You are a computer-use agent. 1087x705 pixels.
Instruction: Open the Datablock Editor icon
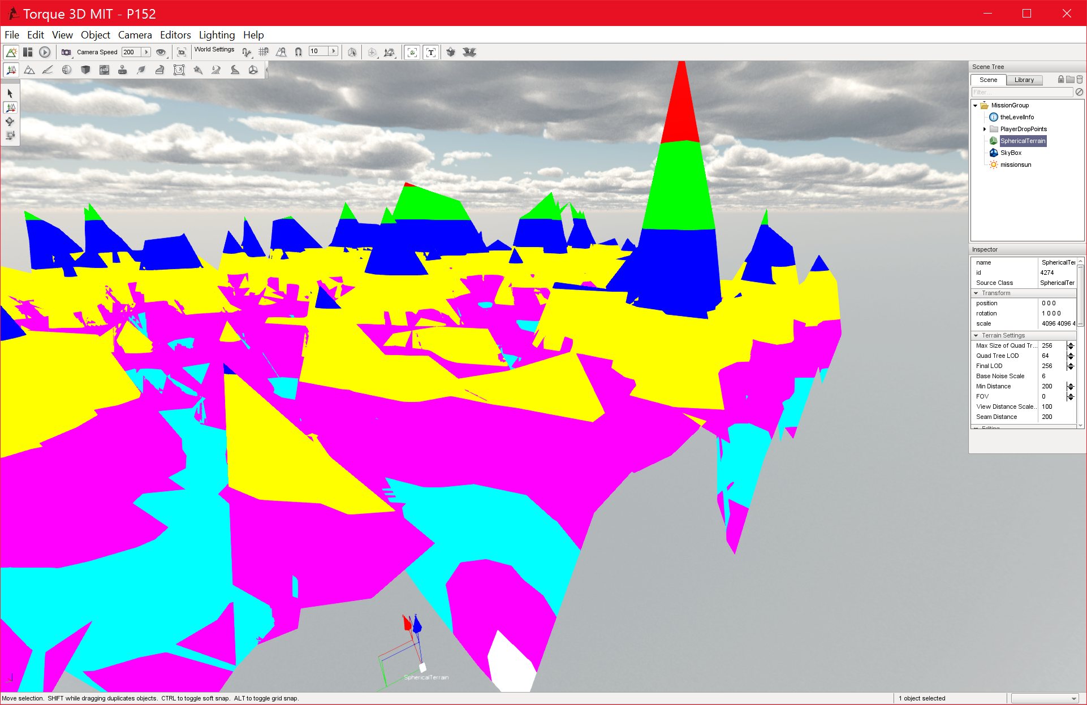pos(104,70)
